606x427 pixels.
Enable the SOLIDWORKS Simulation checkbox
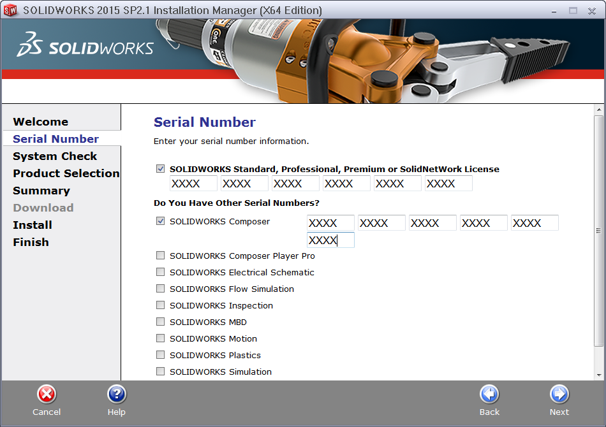coord(160,371)
